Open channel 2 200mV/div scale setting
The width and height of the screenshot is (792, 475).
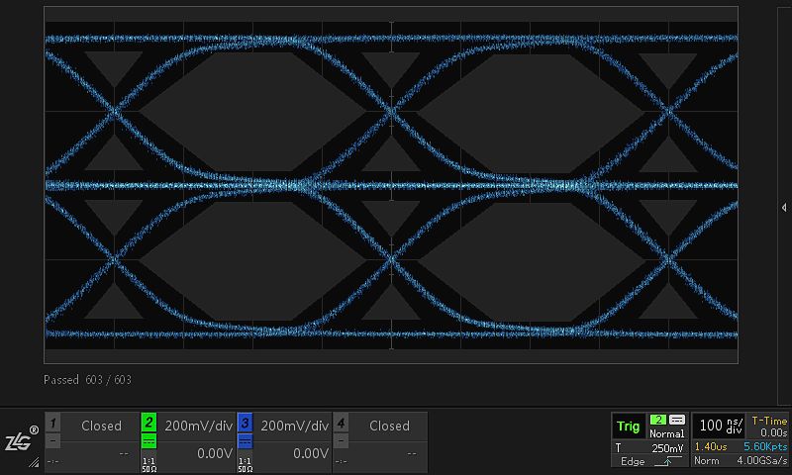199,427
